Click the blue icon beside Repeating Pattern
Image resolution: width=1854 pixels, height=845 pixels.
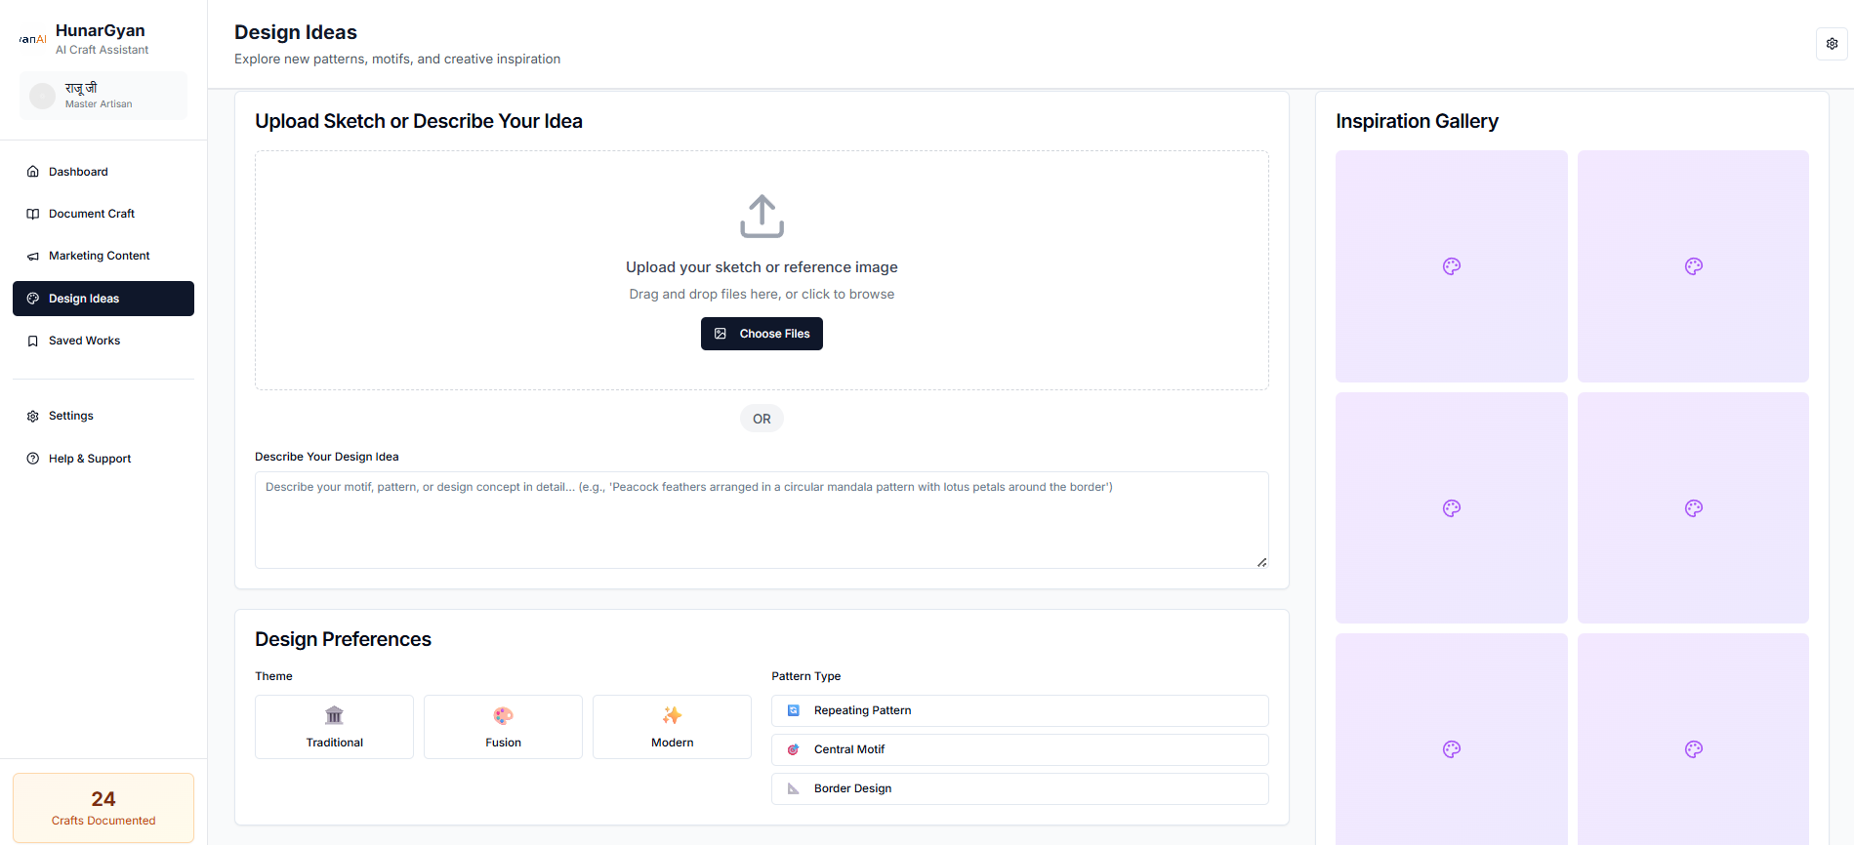coord(794,710)
